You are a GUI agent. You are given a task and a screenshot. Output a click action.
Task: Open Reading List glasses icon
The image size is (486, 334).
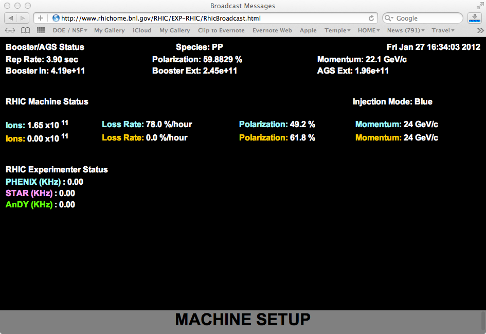[10, 30]
